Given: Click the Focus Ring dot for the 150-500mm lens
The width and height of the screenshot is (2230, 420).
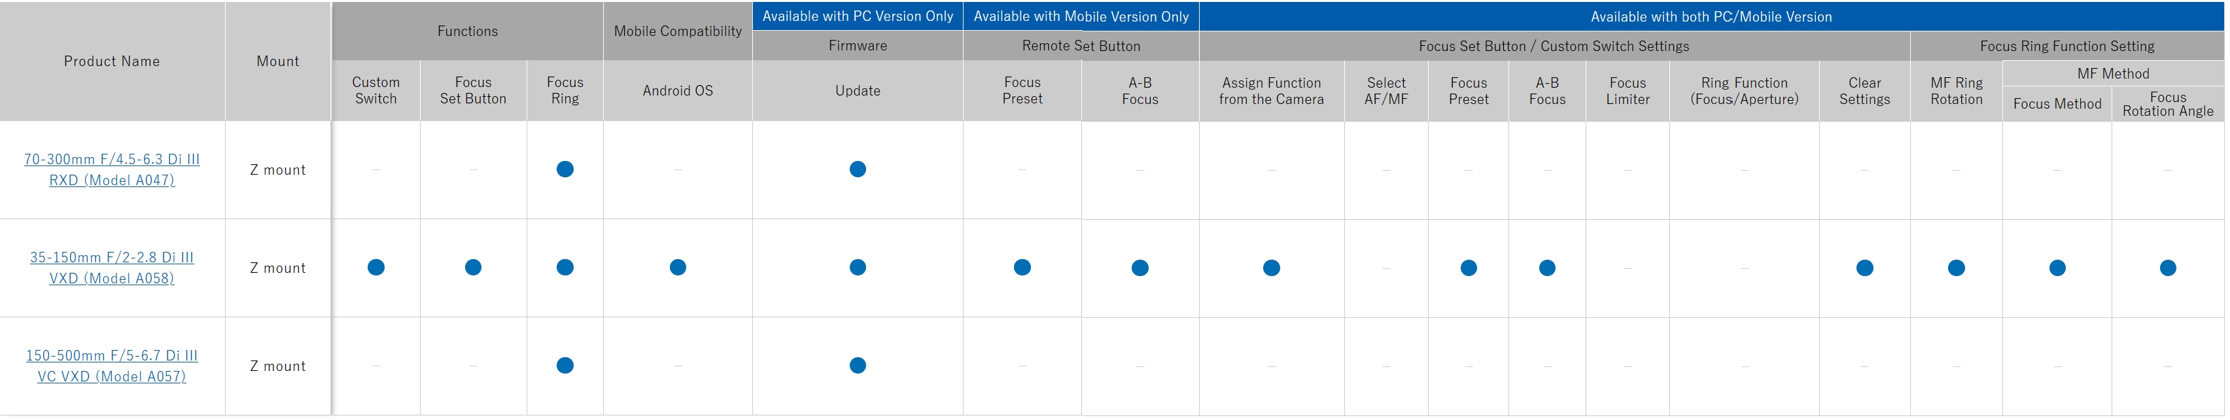Looking at the screenshot, I should coord(565,366).
